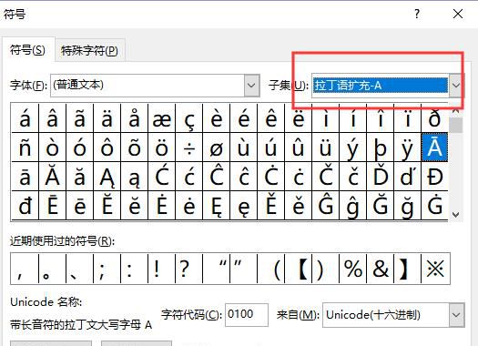Select the Đ capital D stroke symbol
478x346 pixels.
click(x=434, y=177)
